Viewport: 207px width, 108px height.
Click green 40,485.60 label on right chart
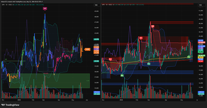202,55
